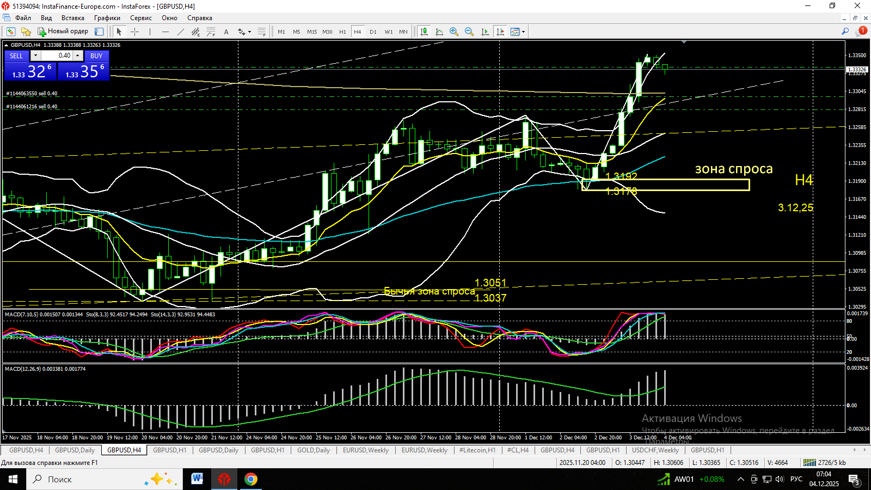Open the Окно menu
This screenshot has width=871, height=490.
[x=169, y=18]
